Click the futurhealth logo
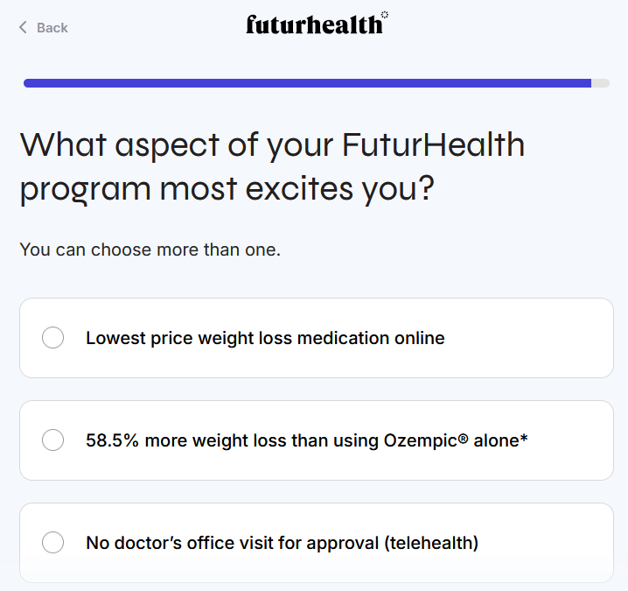This screenshot has width=628, height=591. [x=314, y=25]
